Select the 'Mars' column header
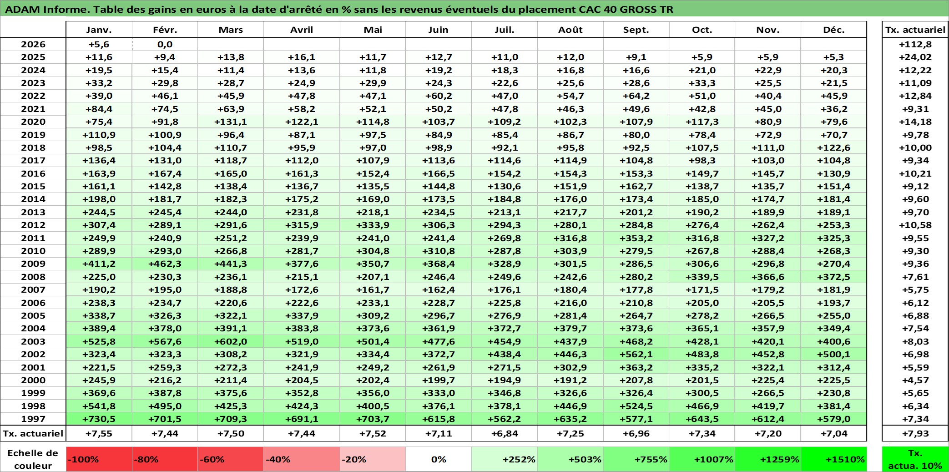Screen dimensions: 949x472 click(x=231, y=30)
